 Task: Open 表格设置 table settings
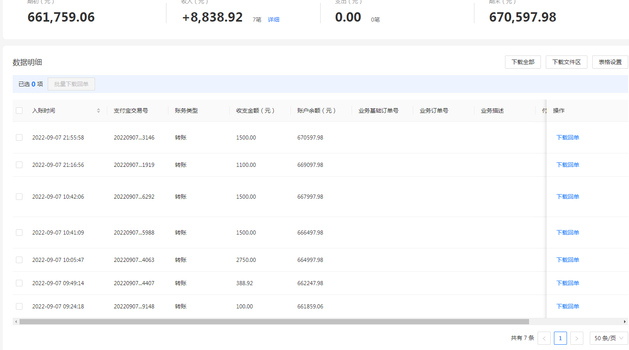pyautogui.click(x=610, y=62)
